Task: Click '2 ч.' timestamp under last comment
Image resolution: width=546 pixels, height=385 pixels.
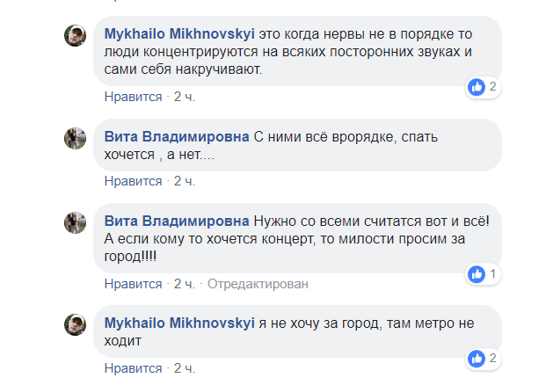Action: tap(184, 367)
